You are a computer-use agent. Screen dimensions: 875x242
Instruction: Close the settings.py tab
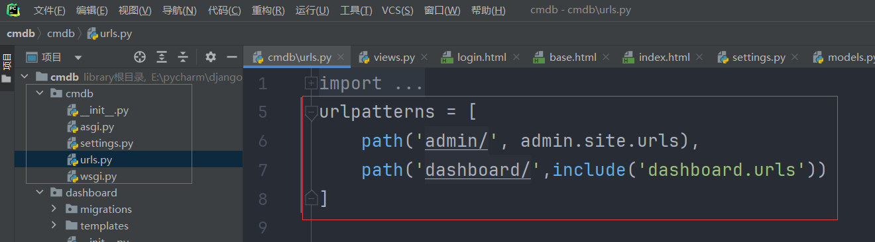point(795,58)
